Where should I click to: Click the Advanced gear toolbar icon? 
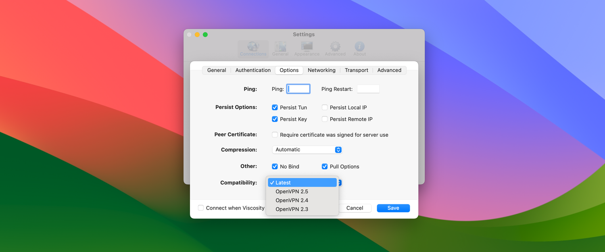335,48
